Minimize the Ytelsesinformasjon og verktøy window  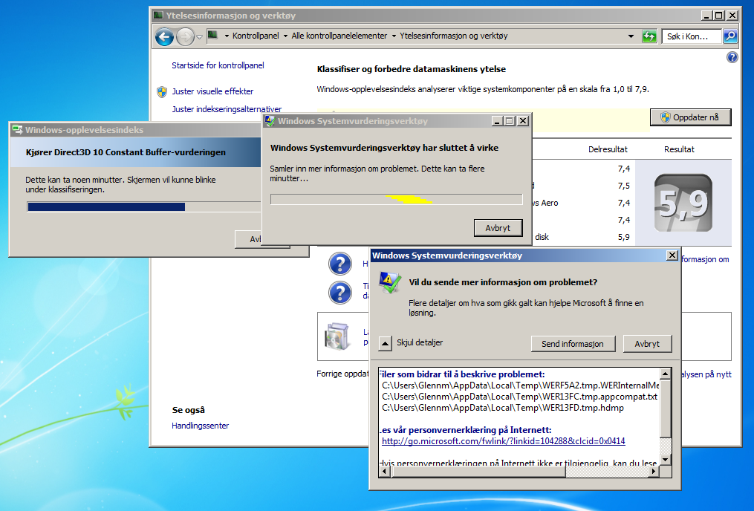706,16
